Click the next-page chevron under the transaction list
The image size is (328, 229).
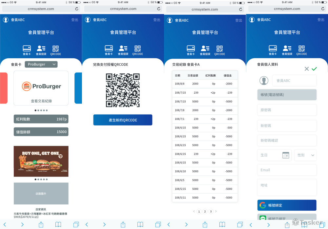(x=216, y=211)
